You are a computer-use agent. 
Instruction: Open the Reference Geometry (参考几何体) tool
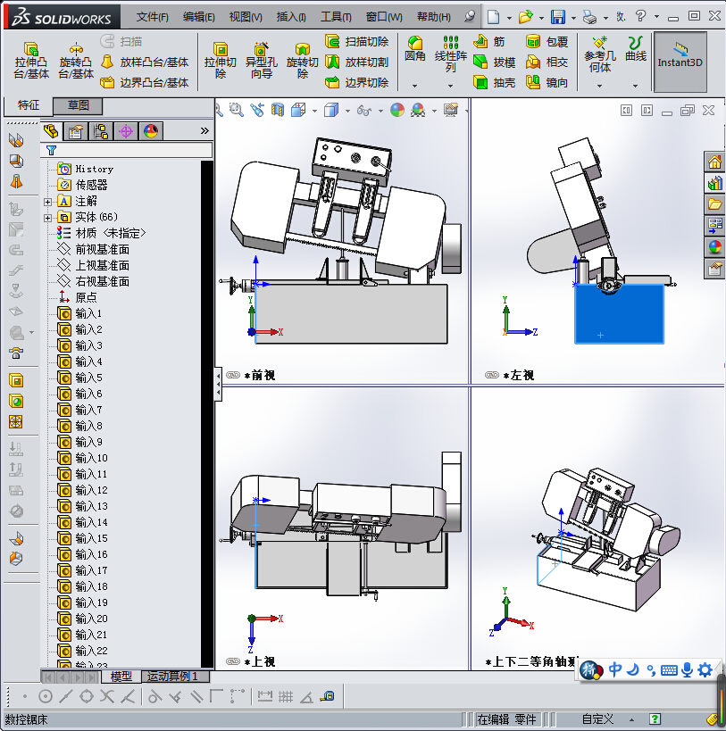pyautogui.click(x=599, y=54)
